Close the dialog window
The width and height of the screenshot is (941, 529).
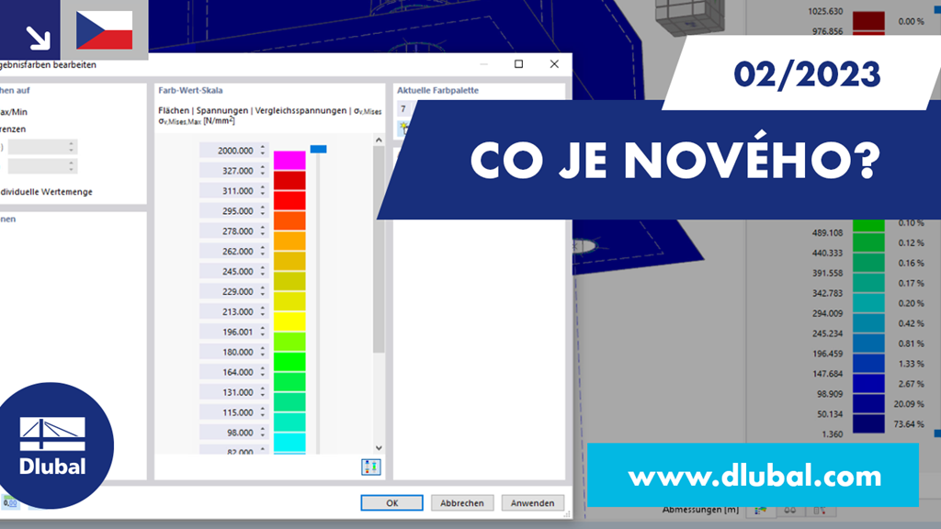(554, 64)
